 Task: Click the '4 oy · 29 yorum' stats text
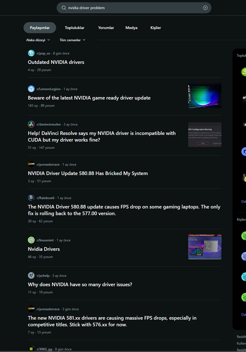(39, 70)
